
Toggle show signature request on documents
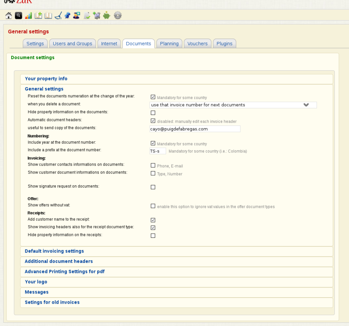click(x=153, y=187)
